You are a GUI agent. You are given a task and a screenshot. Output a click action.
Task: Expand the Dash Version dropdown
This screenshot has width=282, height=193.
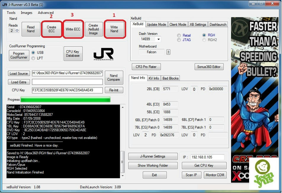click(158, 39)
